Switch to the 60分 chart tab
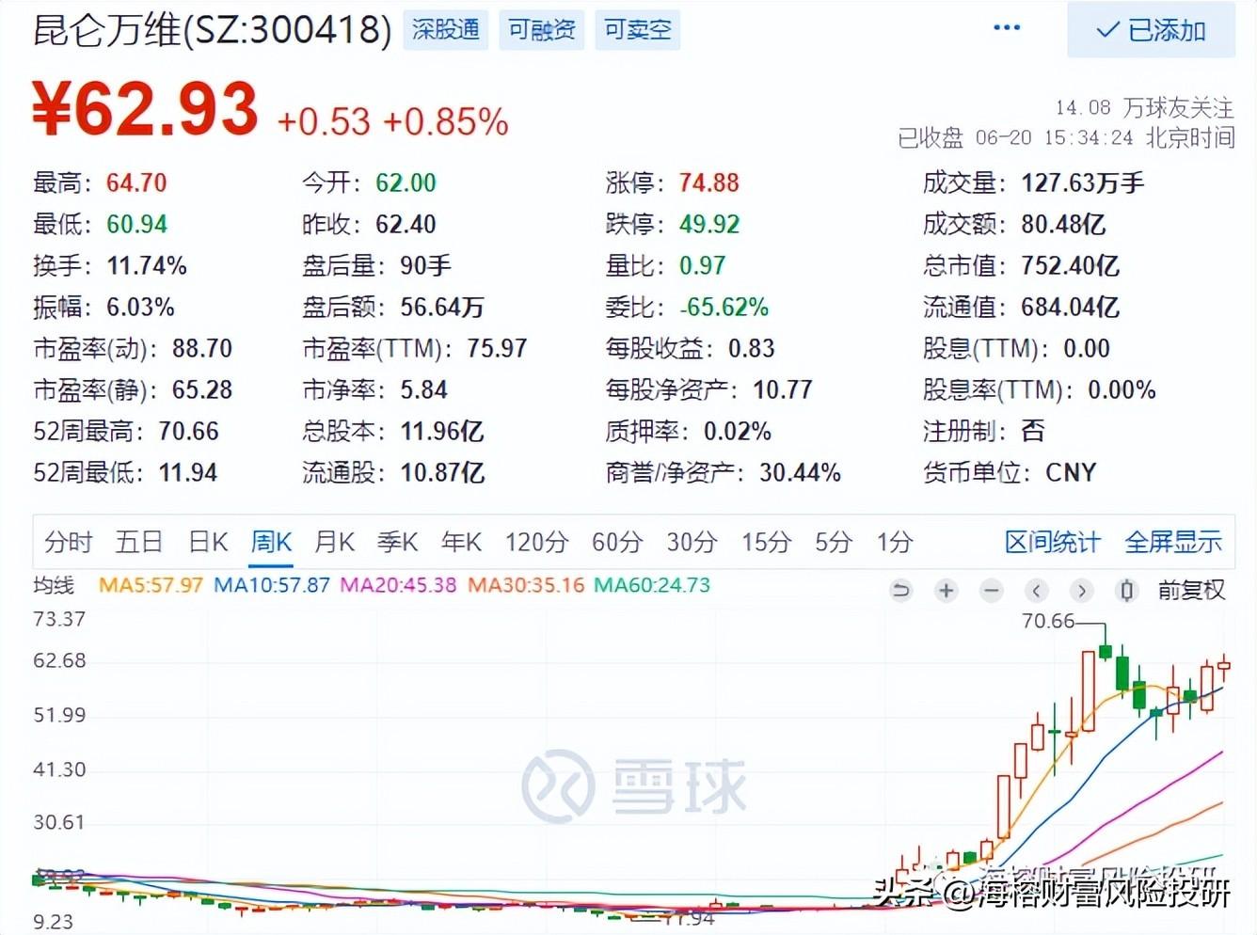This screenshot has height=935, width=1257. [x=617, y=543]
